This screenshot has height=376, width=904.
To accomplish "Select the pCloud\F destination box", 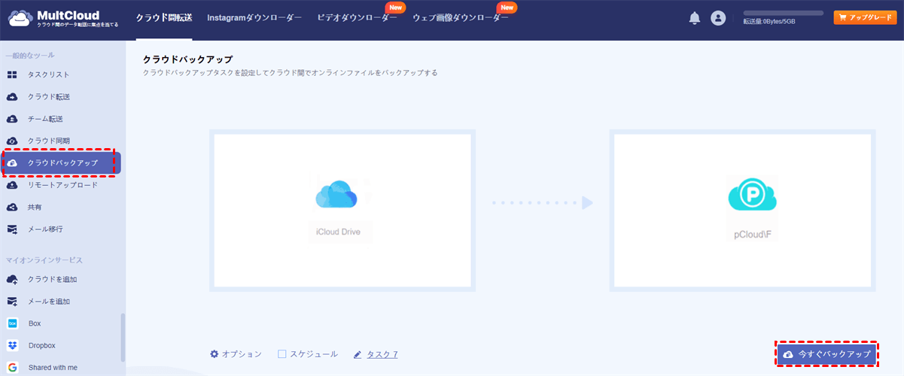I will tap(742, 211).
